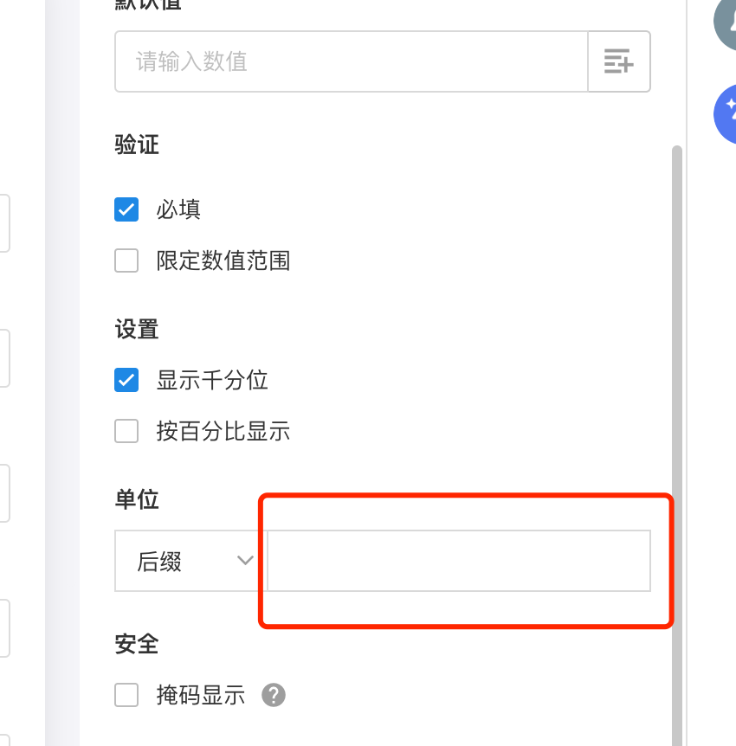Uncheck the 必填 required checkbox
736x746 pixels.
pyautogui.click(x=126, y=209)
